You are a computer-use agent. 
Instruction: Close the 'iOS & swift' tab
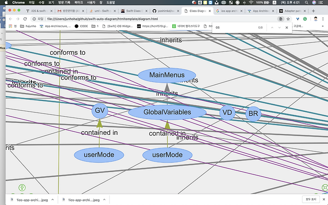click(51, 11)
